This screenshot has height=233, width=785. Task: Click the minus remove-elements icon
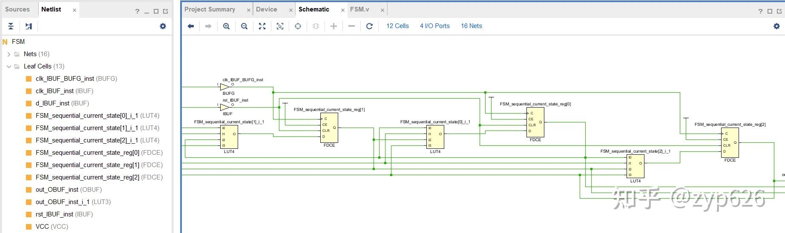(x=351, y=26)
